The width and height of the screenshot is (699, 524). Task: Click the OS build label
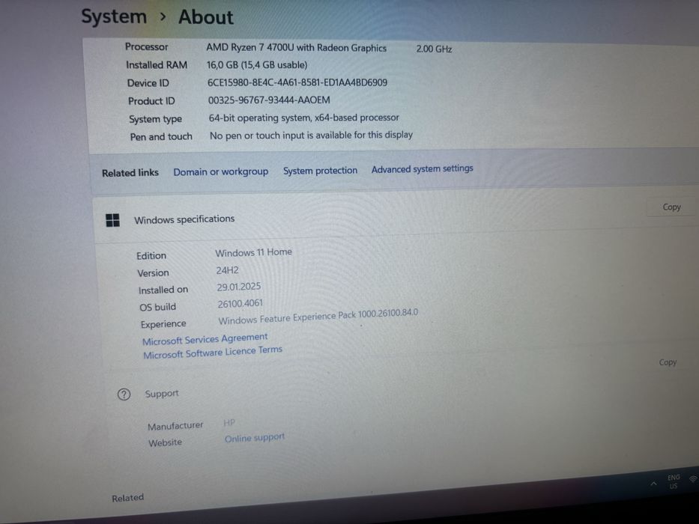(x=158, y=307)
